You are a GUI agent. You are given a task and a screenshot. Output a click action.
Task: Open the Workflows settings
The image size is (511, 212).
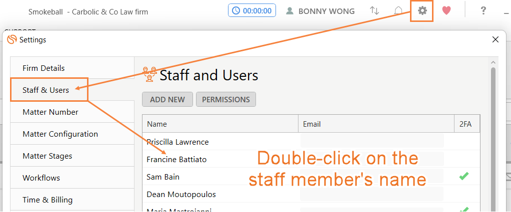pos(72,178)
